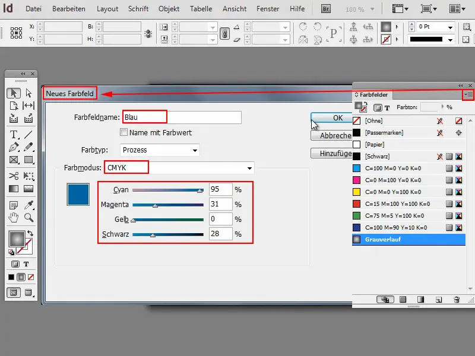Click the delete swatch trash icon

click(457, 300)
